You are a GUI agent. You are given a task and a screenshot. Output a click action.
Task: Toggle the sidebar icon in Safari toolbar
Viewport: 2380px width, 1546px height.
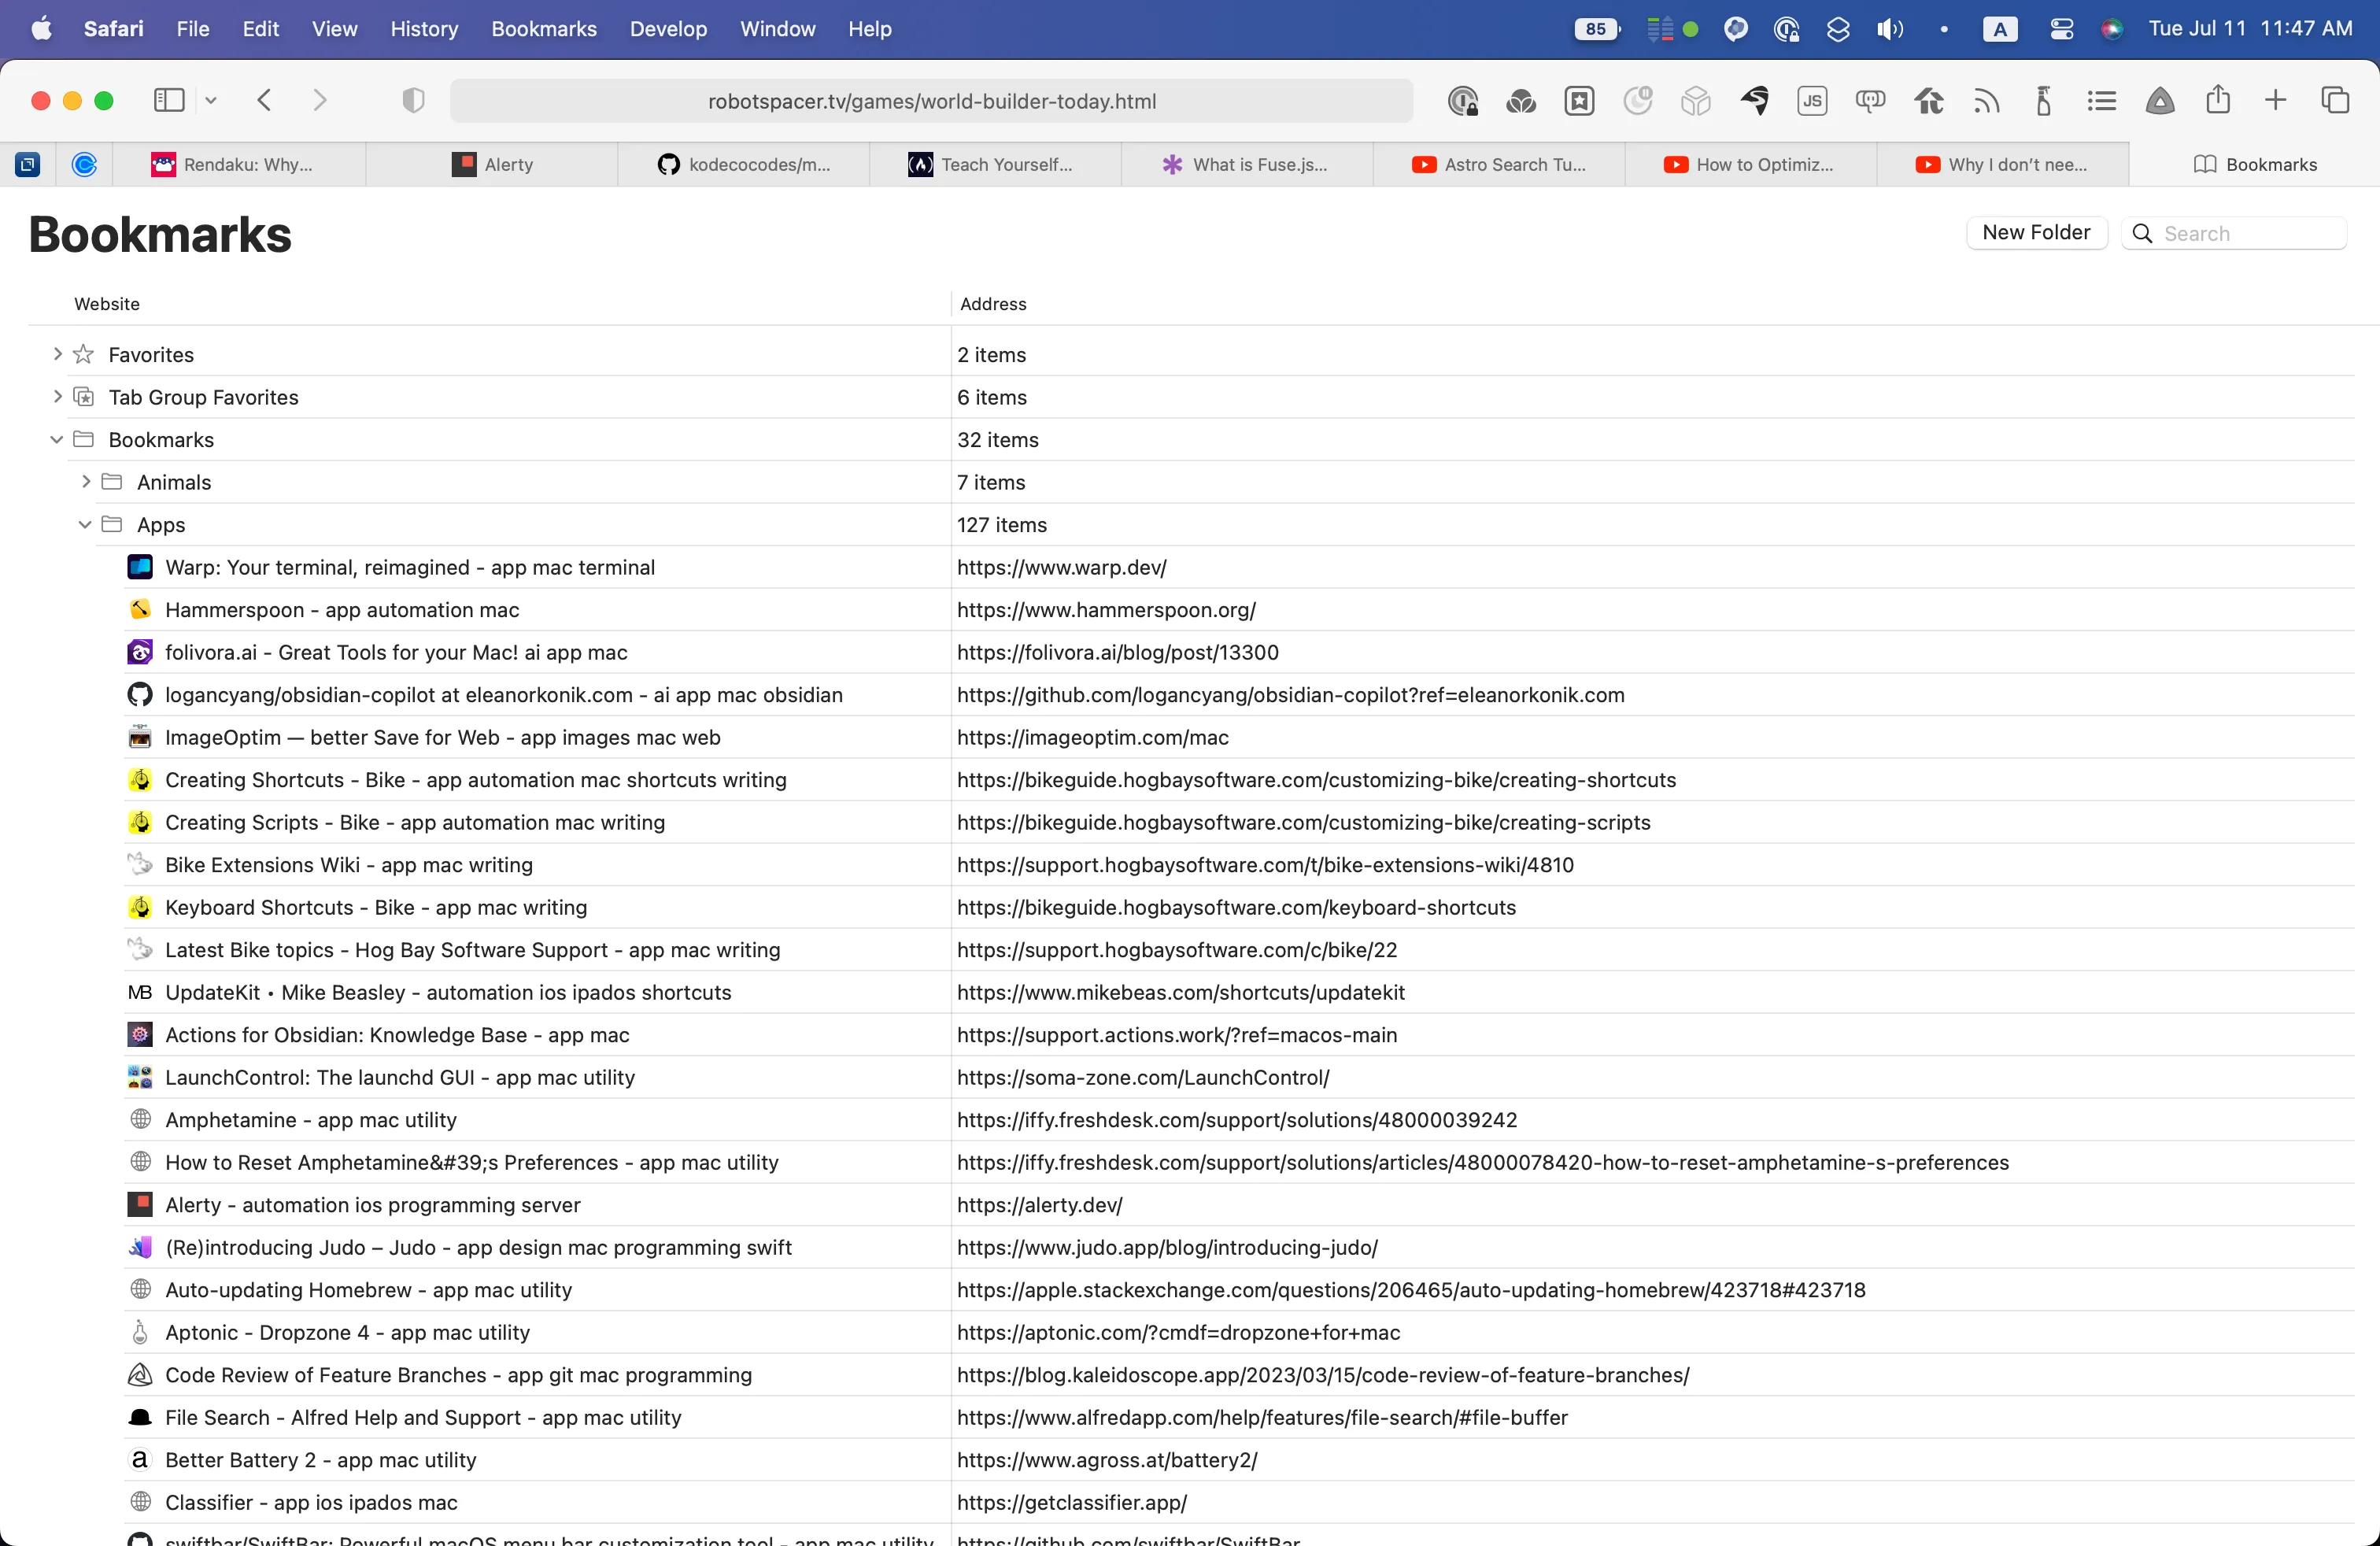(x=169, y=100)
